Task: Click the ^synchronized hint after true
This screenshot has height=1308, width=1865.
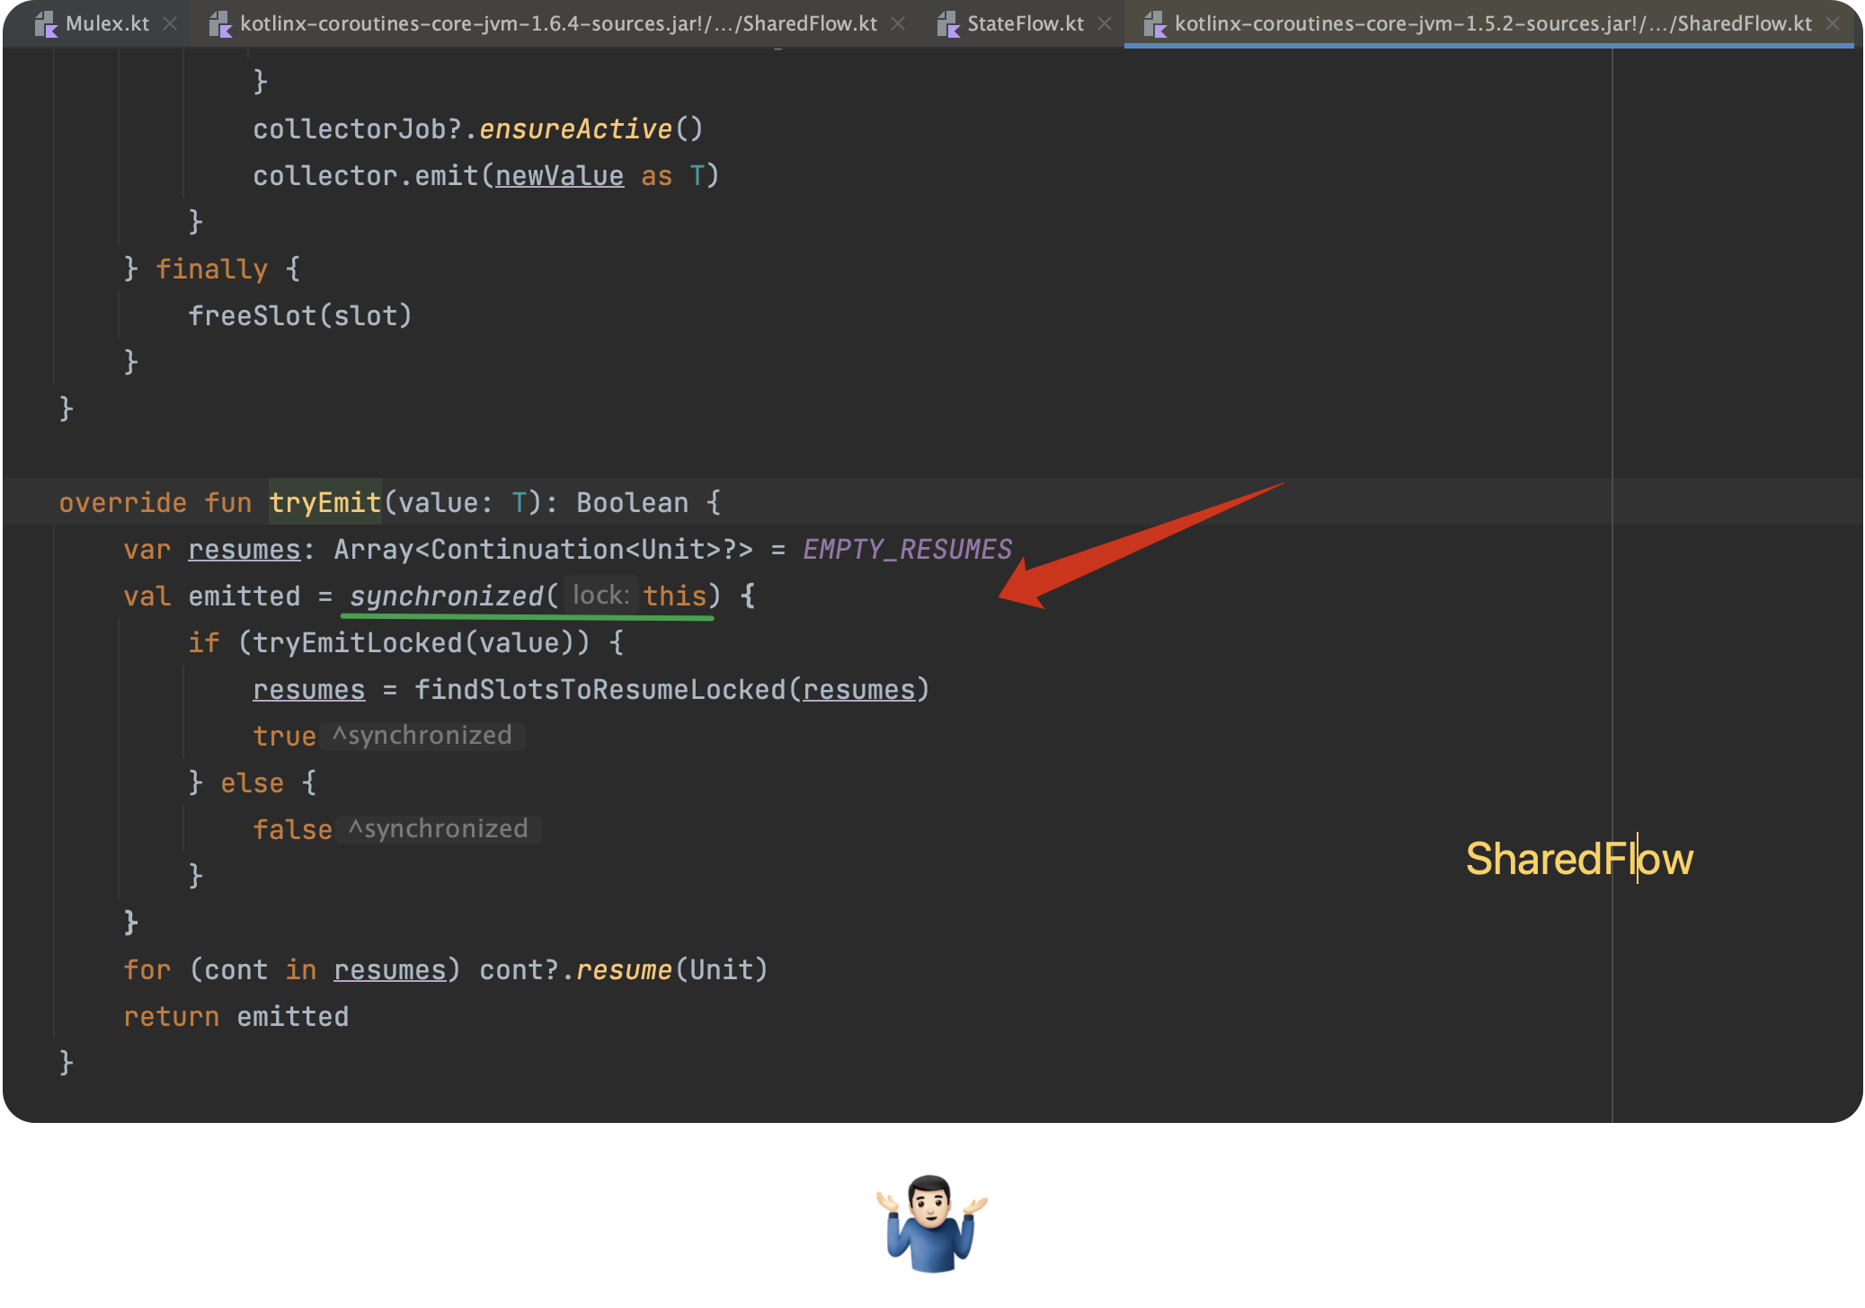Action: 422,736
